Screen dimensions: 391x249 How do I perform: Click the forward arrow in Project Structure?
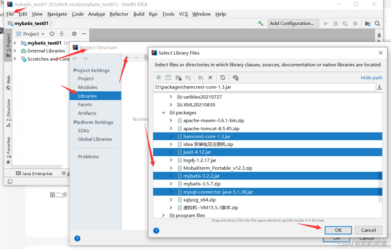(x=85, y=59)
